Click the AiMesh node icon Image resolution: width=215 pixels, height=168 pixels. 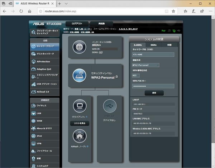(x=79, y=136)
